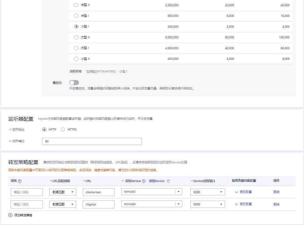
Task: Expand 更改配置 for the tomcat4 row
Action: click(x=243, y=204)
